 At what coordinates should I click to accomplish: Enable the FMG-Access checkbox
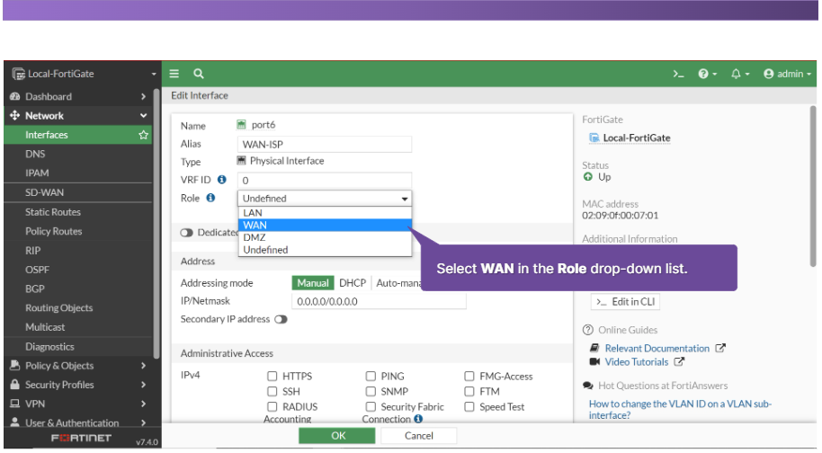pyautogui.click(x=469, y=376)
